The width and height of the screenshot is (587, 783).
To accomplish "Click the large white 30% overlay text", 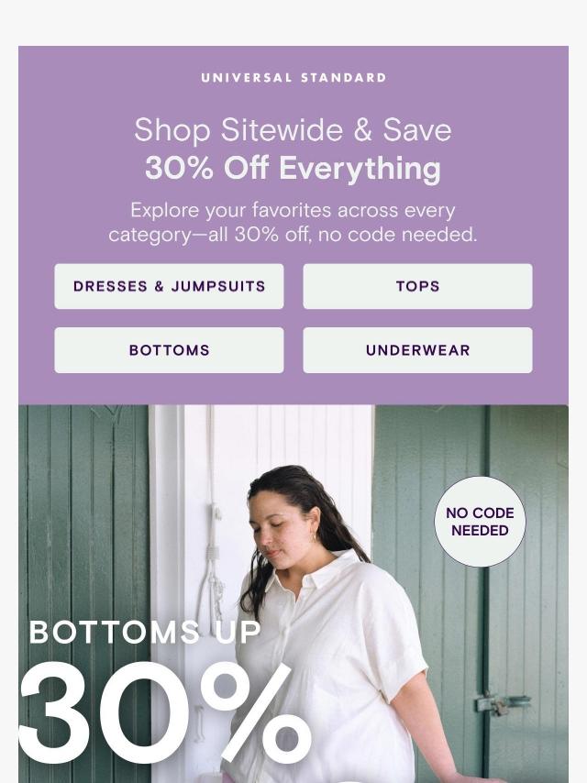I will pos(165,713).
